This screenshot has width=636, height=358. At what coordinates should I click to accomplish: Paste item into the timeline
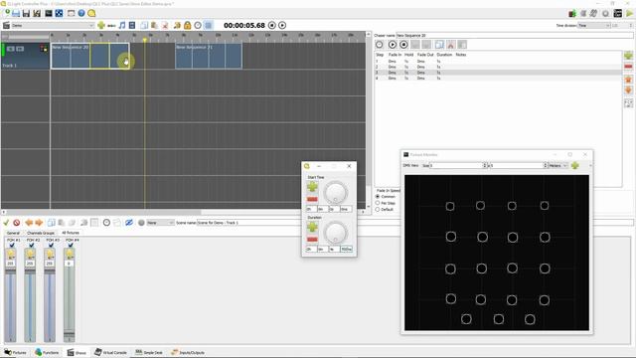[155, 25]
